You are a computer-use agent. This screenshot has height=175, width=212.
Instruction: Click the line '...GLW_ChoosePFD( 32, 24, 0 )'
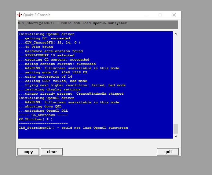49,43
